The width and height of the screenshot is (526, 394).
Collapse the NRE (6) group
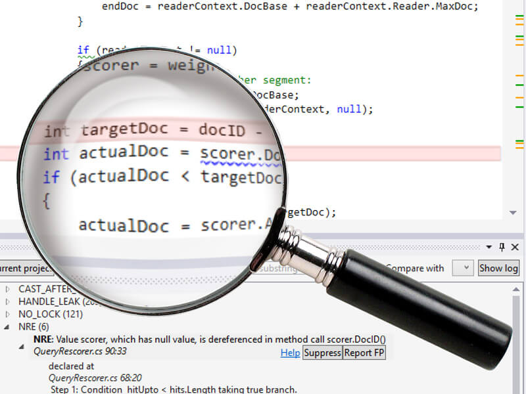click(x=7, y=326)
